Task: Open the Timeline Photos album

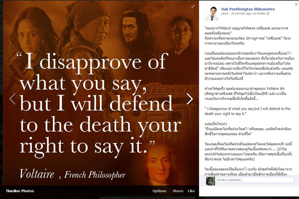Action: [20, 191]
